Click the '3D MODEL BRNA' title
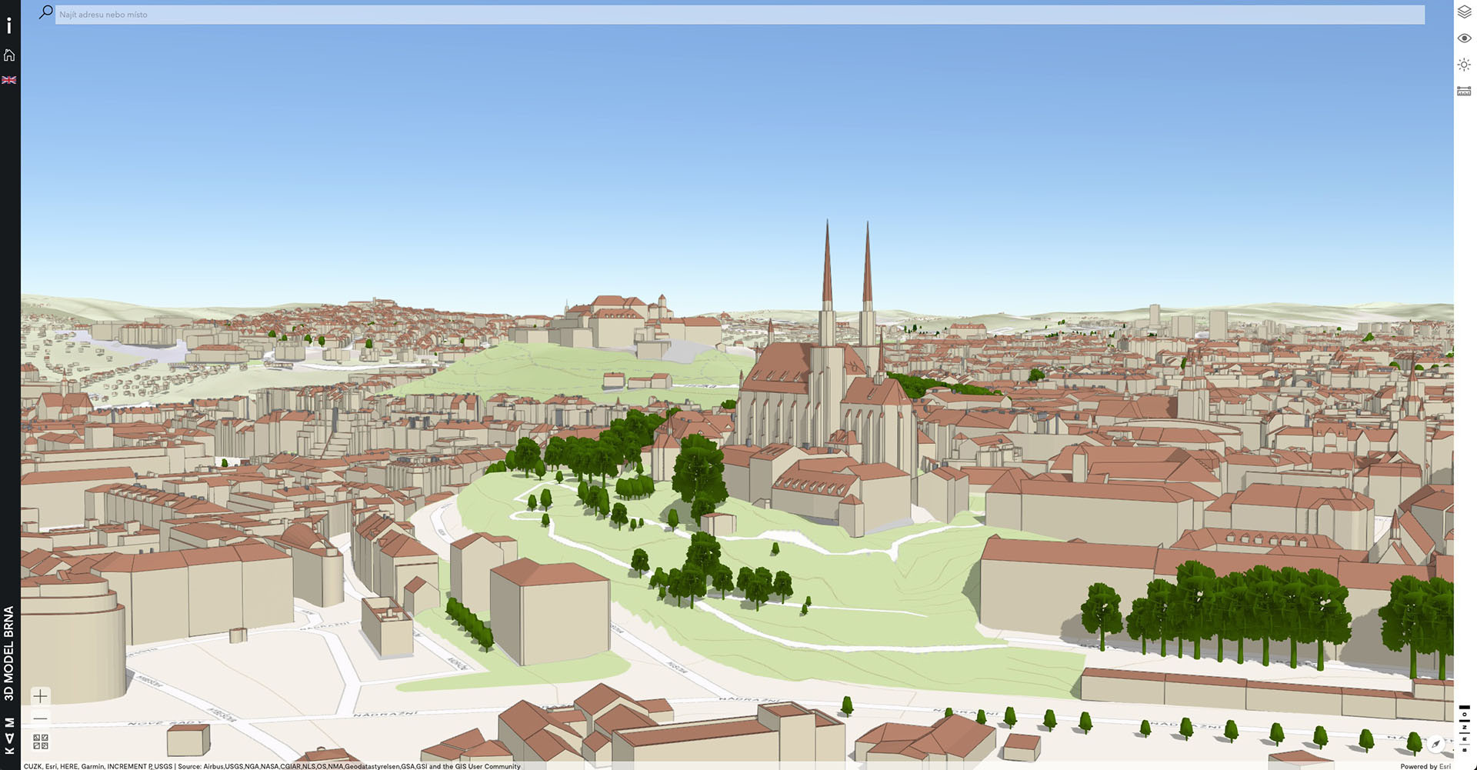This screenshot has width=1477, height=770. [x=9, y=653]
